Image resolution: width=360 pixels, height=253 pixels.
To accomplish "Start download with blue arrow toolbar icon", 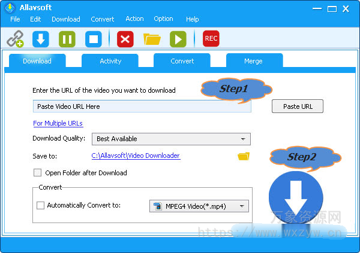I will [41, 39].
